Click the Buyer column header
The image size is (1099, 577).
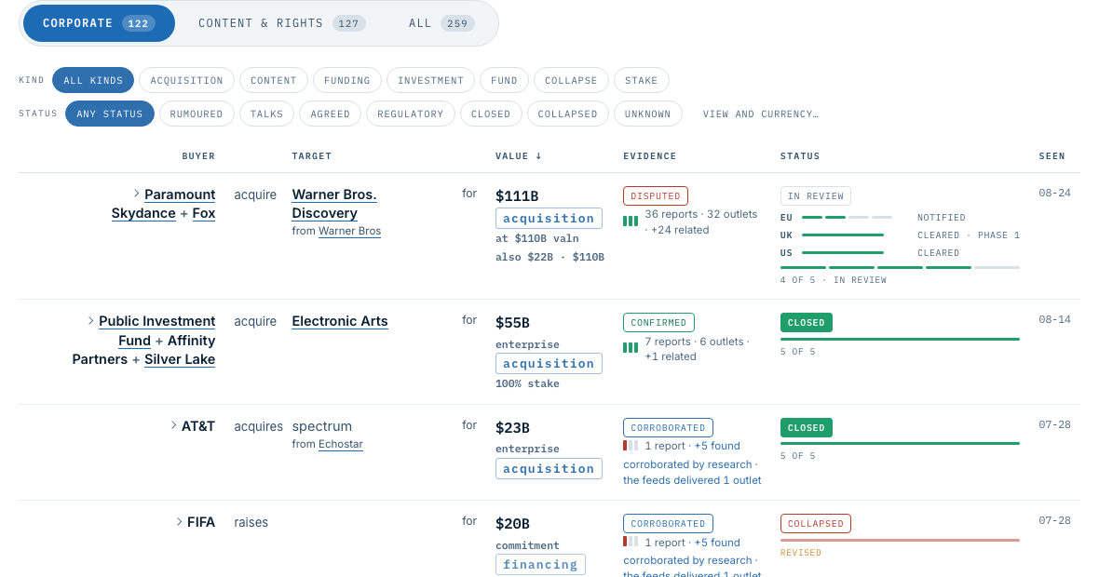tap(198, 156)
